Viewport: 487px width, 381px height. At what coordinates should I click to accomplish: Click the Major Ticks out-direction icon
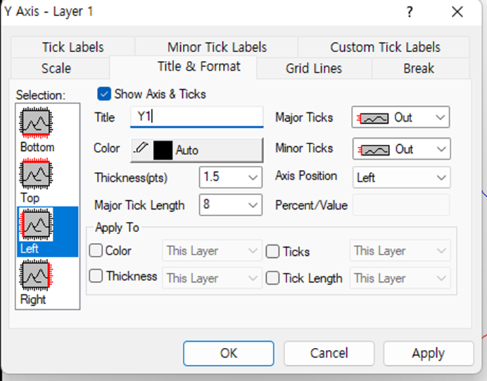pos(373,118)
